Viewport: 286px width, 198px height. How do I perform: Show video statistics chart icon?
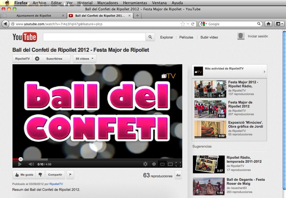tap(178, 175)
